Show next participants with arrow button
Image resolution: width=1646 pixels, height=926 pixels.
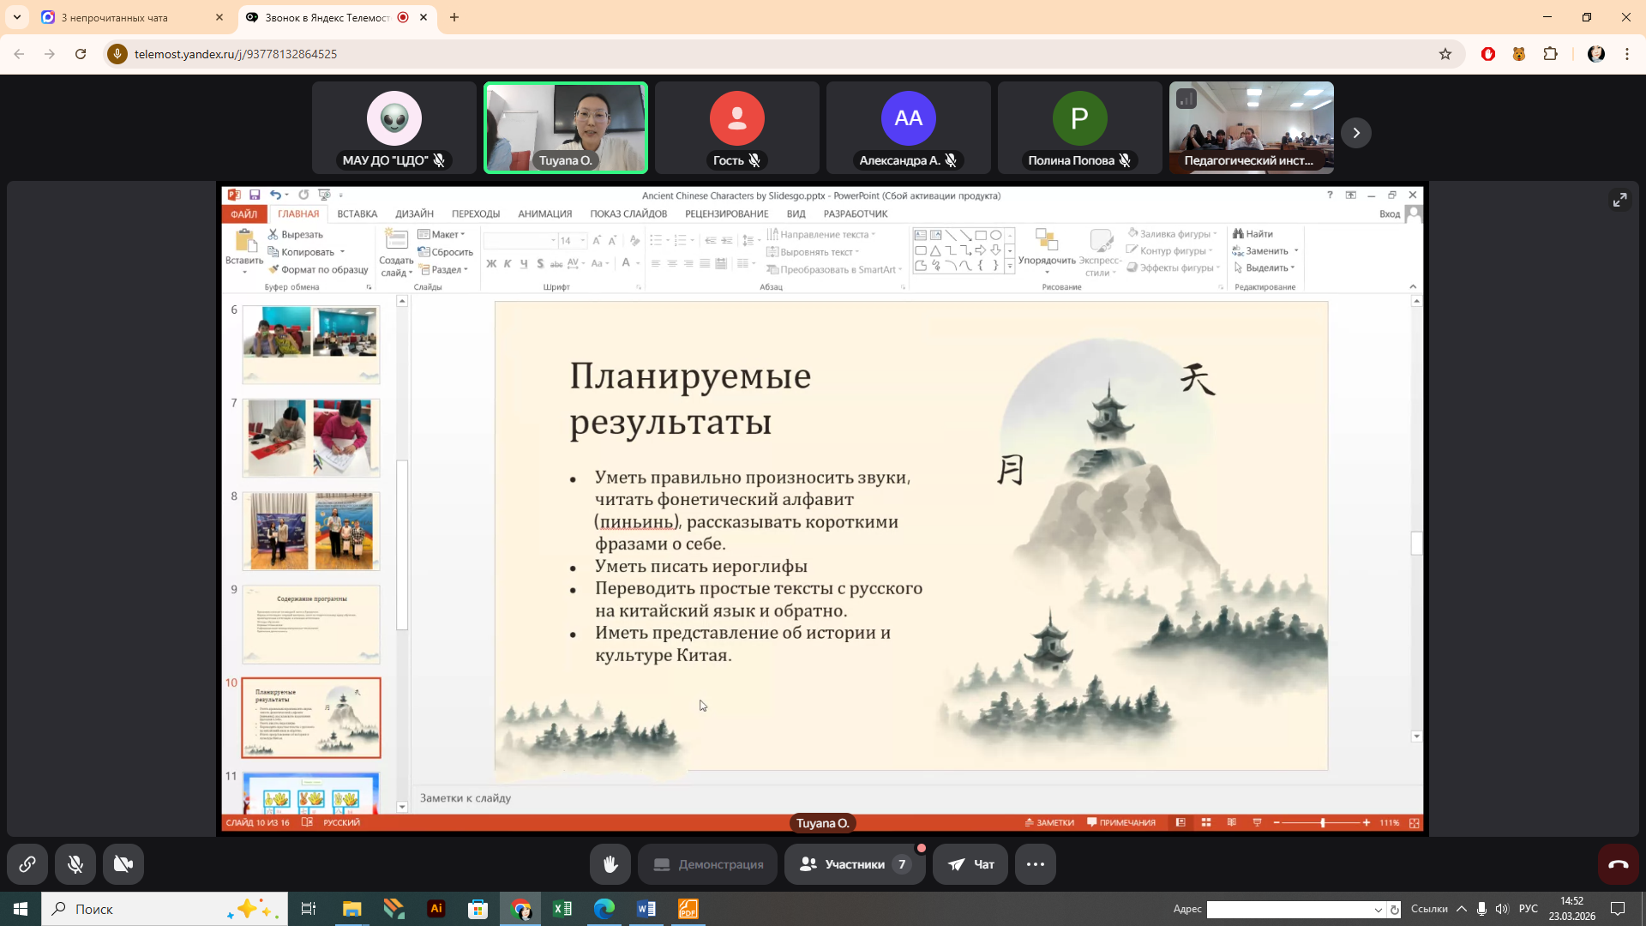(1356, 133)
